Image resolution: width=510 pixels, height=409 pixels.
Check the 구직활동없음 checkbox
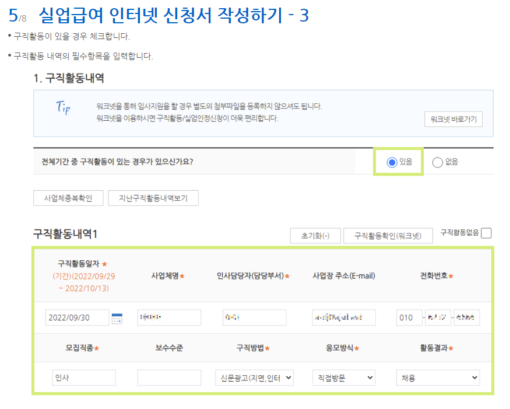[x=486, y=233]
